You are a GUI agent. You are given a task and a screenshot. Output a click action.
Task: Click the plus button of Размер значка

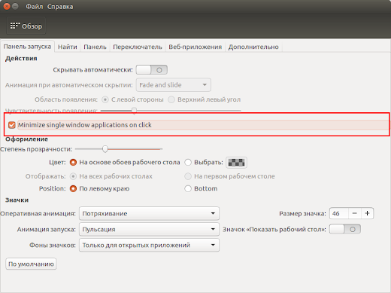[367, 213]
